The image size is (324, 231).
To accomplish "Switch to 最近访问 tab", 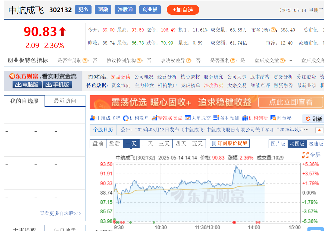I will point(65,101).
